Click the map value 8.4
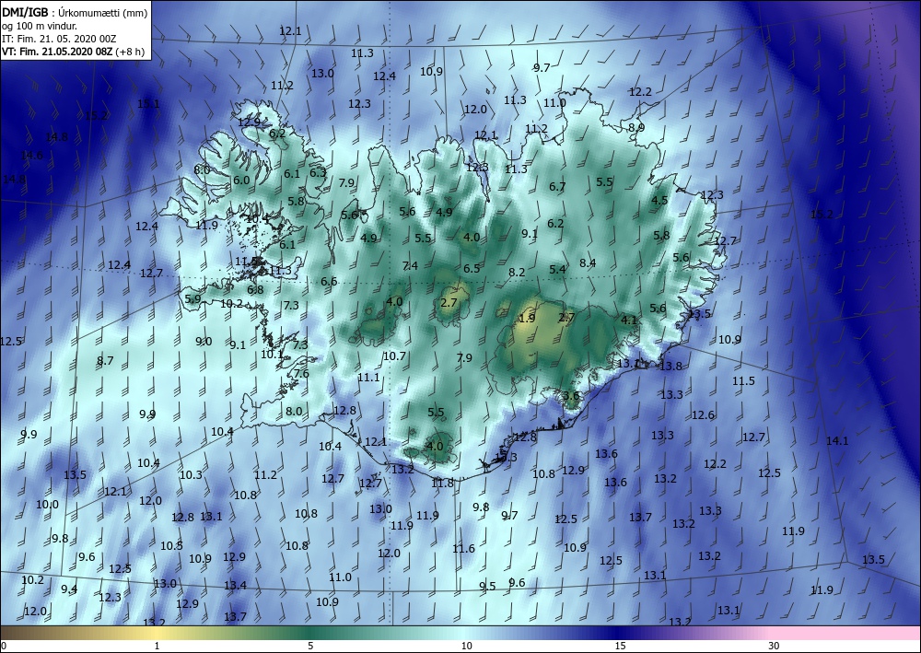 (x=588, y=263)
